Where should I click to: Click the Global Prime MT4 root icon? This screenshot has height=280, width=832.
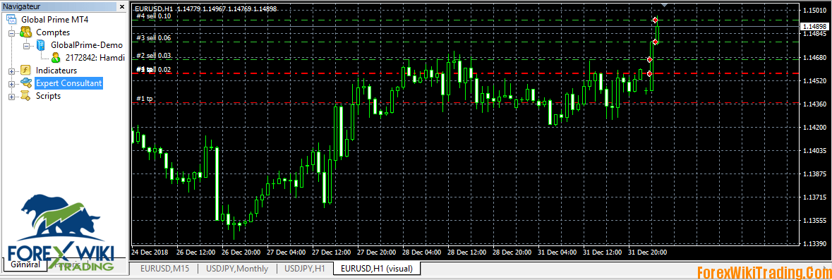(x=12, y=20)
